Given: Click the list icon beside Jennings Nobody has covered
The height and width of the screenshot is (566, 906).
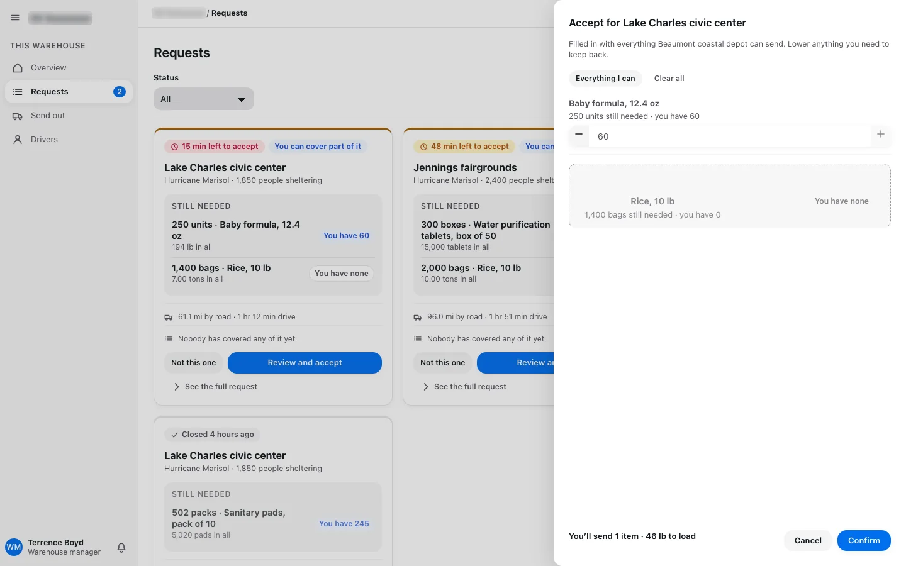Looking at the screenshot, I should (x=418, y=339).
